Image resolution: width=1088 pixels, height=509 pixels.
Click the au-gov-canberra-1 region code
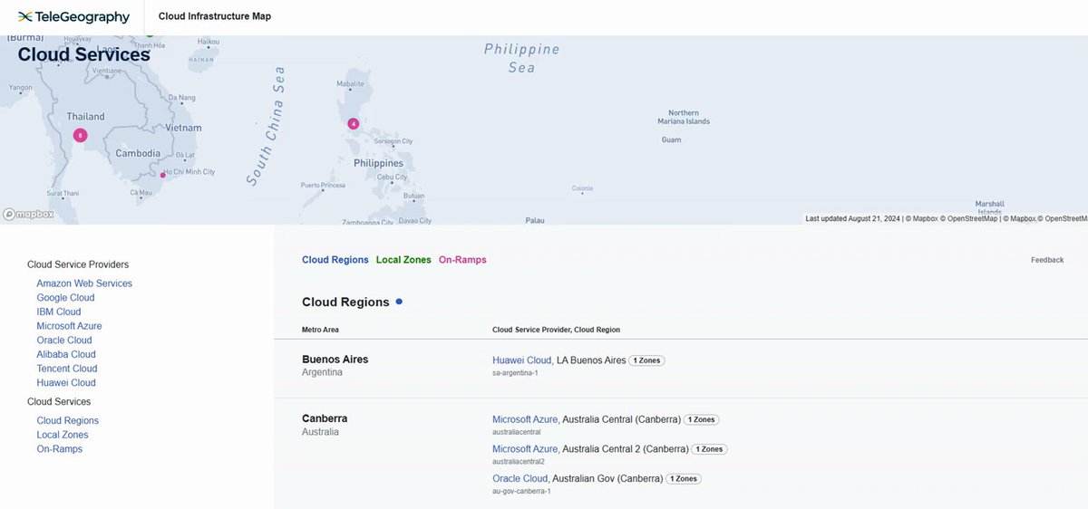(521, 491)
